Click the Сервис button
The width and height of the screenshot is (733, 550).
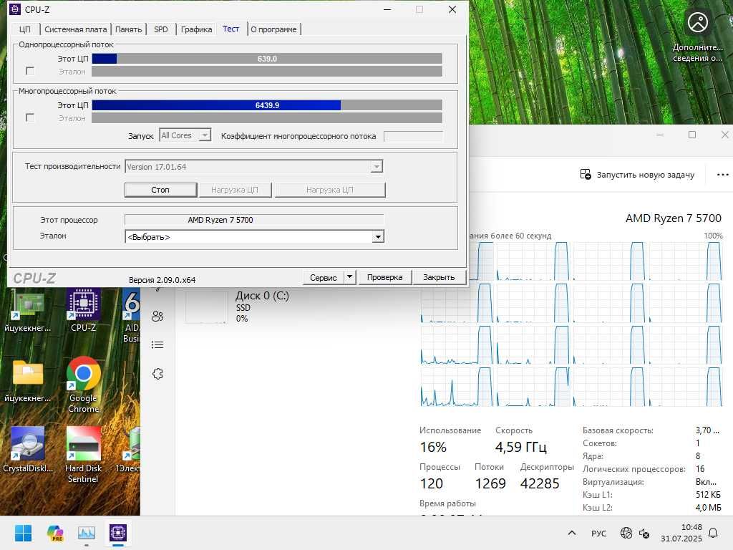point(324,277)
